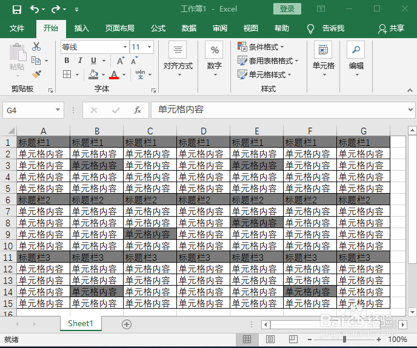The width and height of the screenshot is (417, 348).
Task: Click the 共享 Share button
Action: 391,28
